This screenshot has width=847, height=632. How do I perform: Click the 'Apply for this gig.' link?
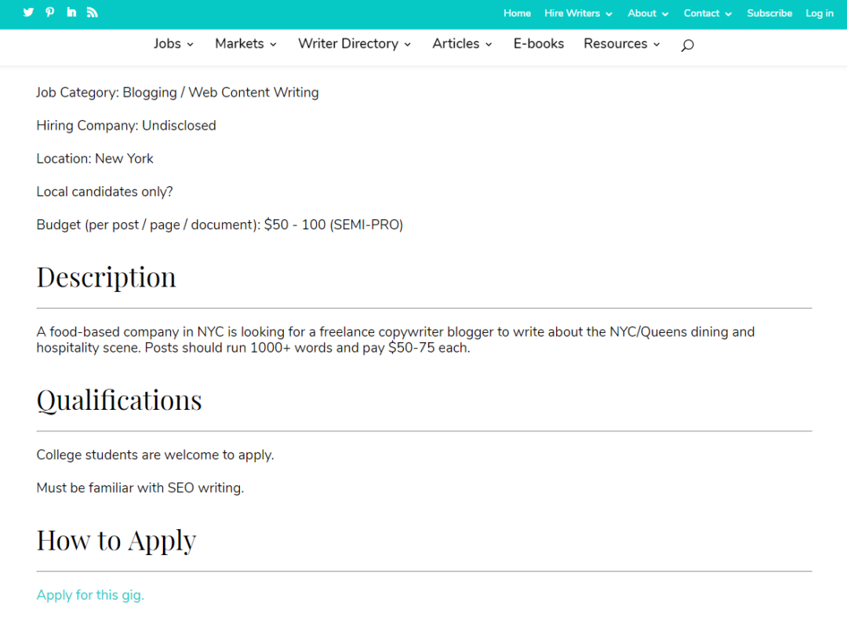tap(90, 595)
